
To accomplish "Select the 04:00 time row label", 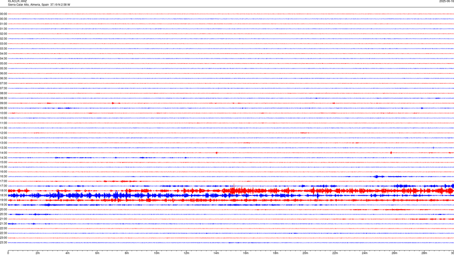I will [x=3, y=53].
